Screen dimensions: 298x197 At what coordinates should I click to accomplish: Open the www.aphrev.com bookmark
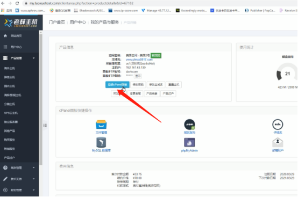[31, 10]
